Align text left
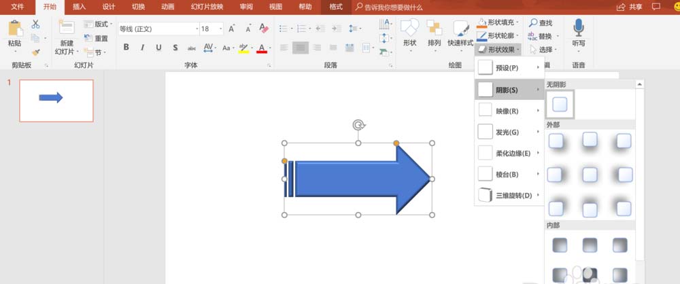The height and width of the screenshot is (284, 680). [284, 48]
